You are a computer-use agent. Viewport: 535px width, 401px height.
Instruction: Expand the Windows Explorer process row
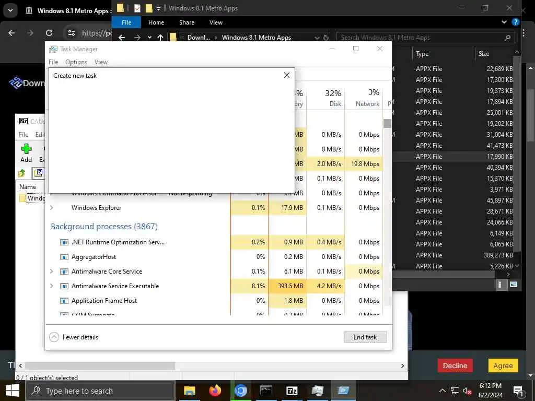tap(52, 208)
